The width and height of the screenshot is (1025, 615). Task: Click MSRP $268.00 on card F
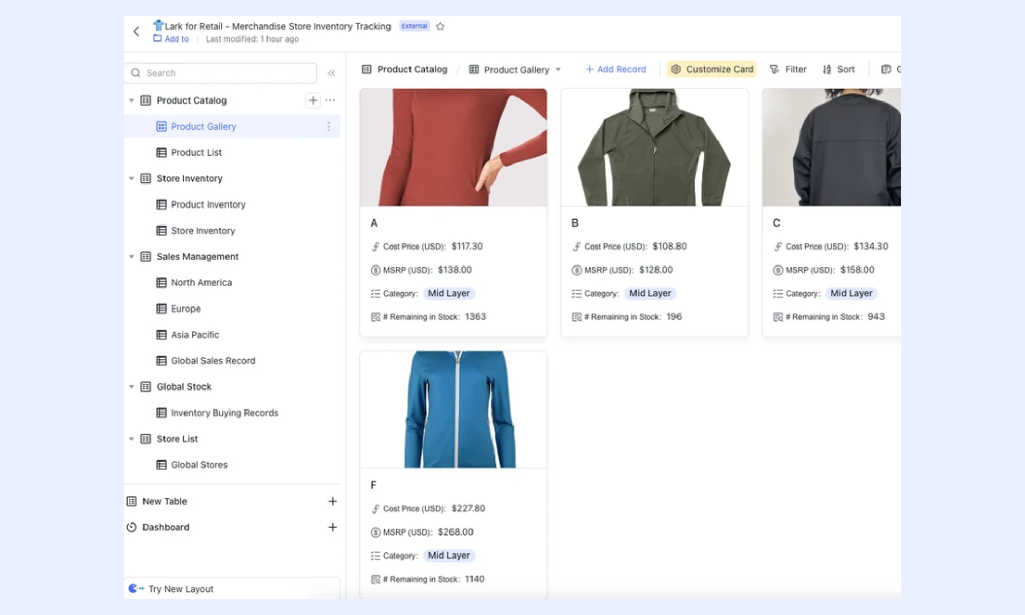[456, 532]
